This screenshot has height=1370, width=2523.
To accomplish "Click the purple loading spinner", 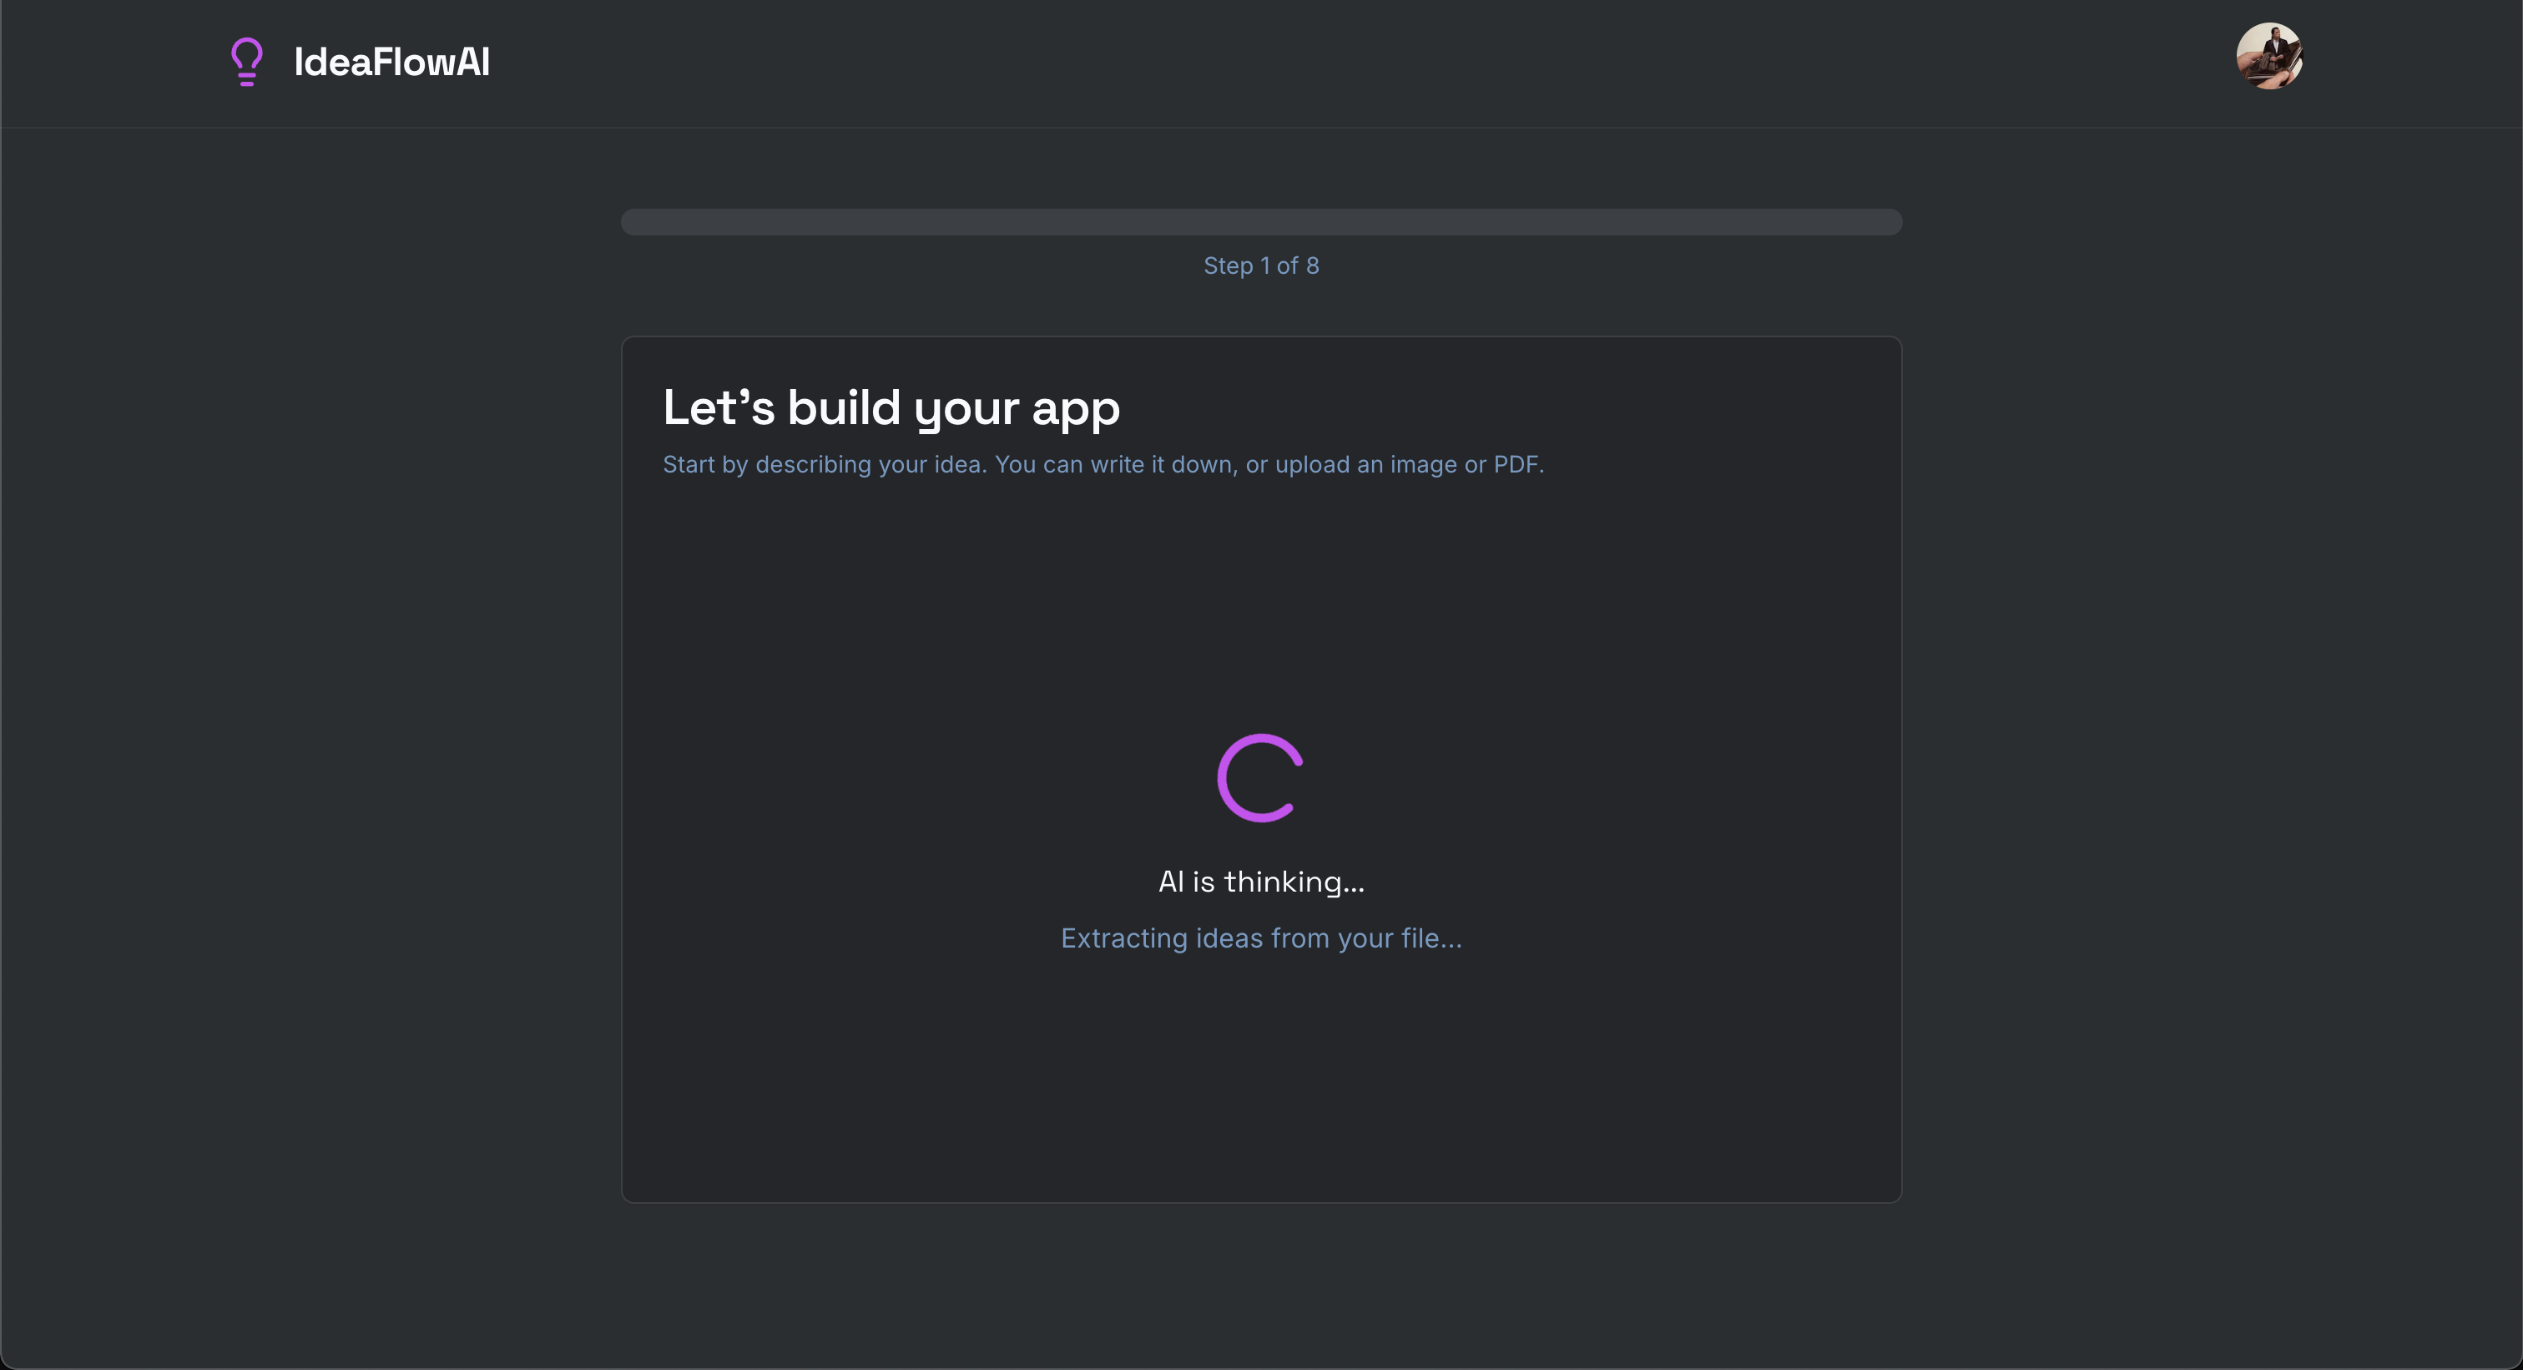I will pyautogui.click(x=1260, y=777).
